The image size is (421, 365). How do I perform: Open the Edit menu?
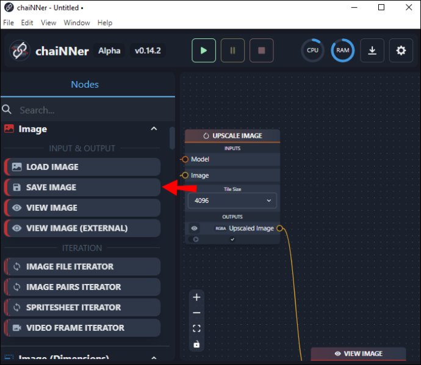tap(27, 23)
